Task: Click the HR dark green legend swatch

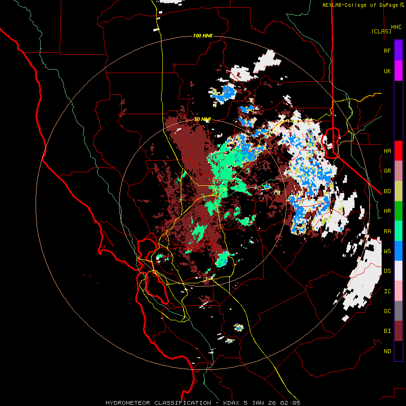Action: coord(398,211)
